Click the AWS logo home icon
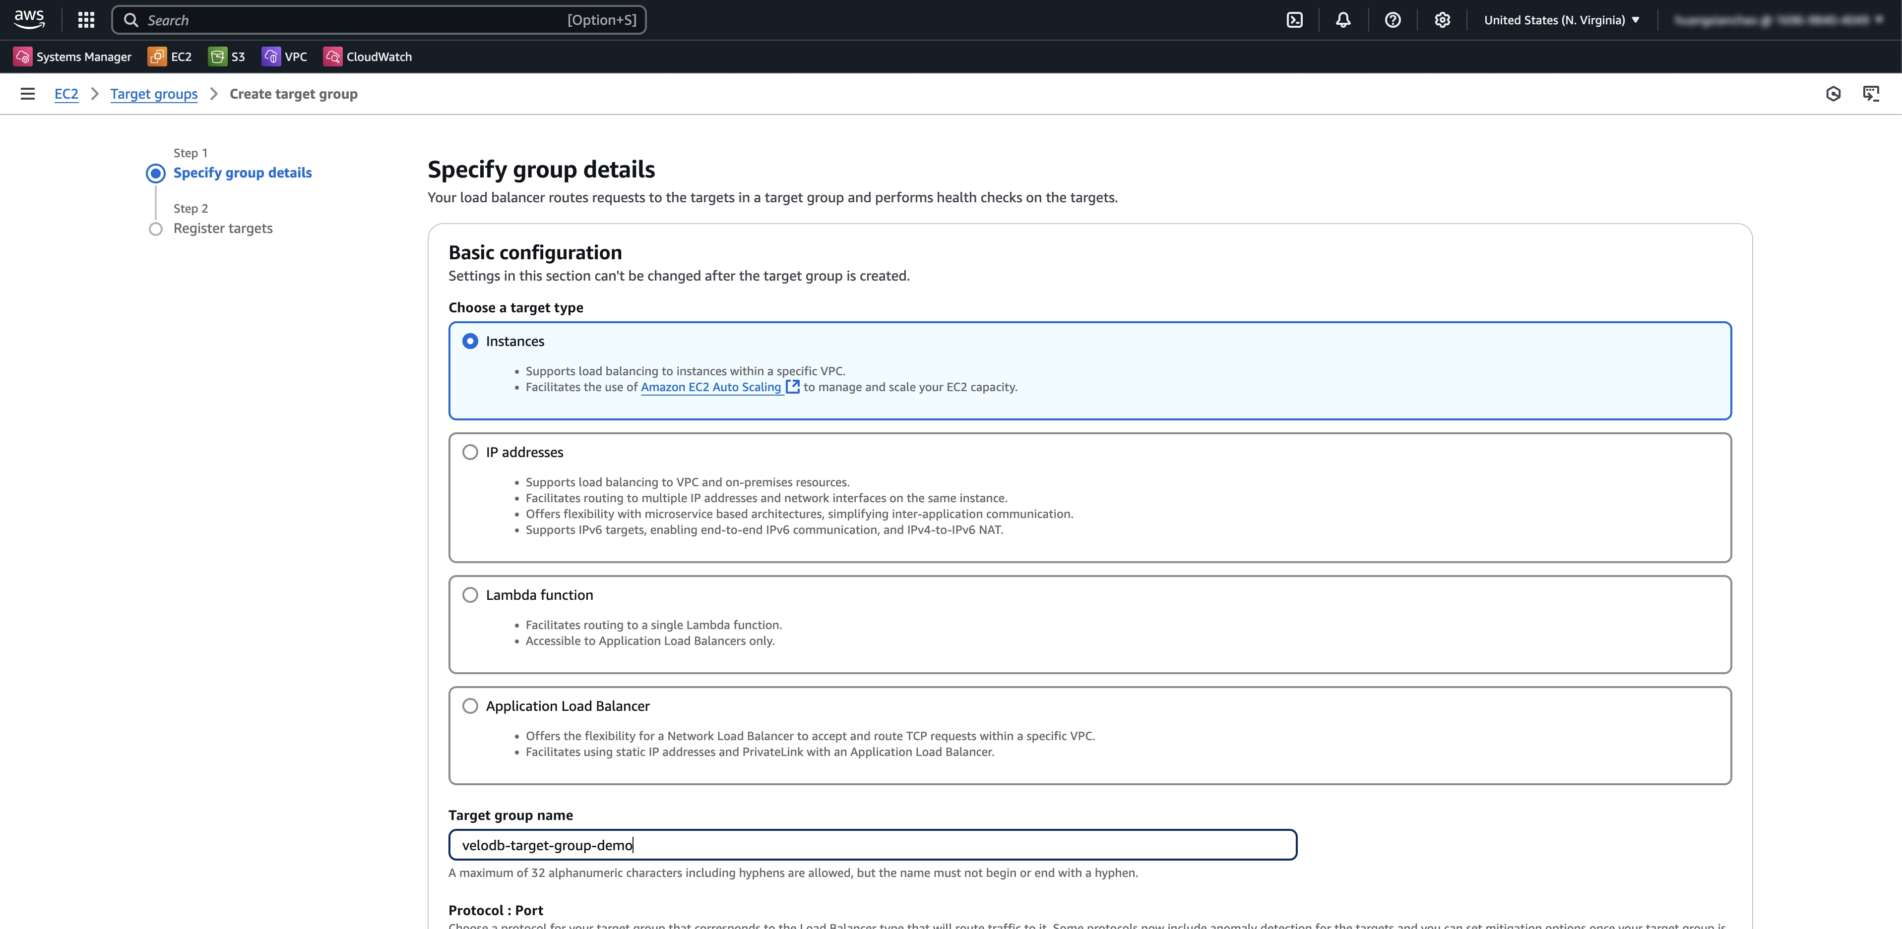The height and width of the screenshot is (929, 1902). [30, 19]
